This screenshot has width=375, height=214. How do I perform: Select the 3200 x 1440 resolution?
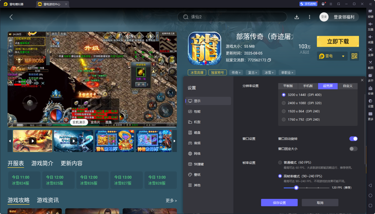284,95
